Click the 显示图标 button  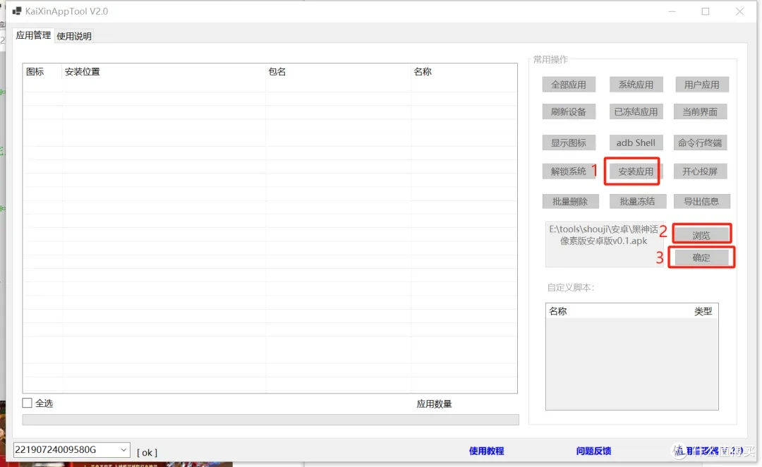pos(569,143)
